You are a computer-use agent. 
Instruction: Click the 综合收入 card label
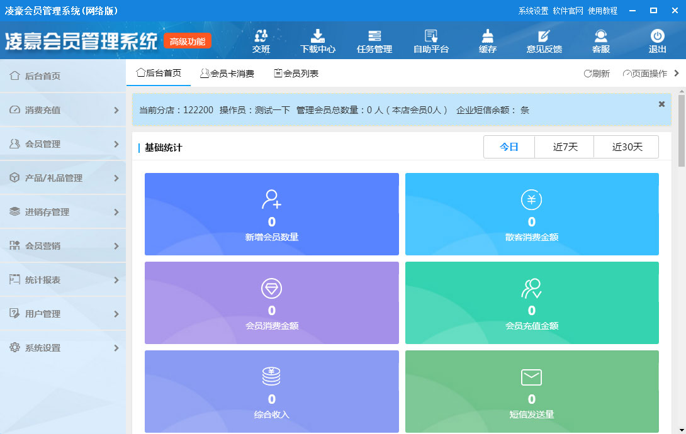pos(272,415)
